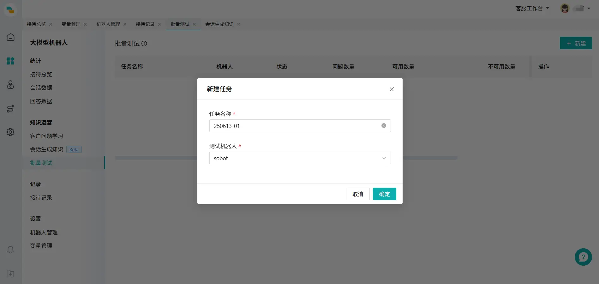Click the 状态 column header
This screenshot has width=599, height=284.
(282, 67)
